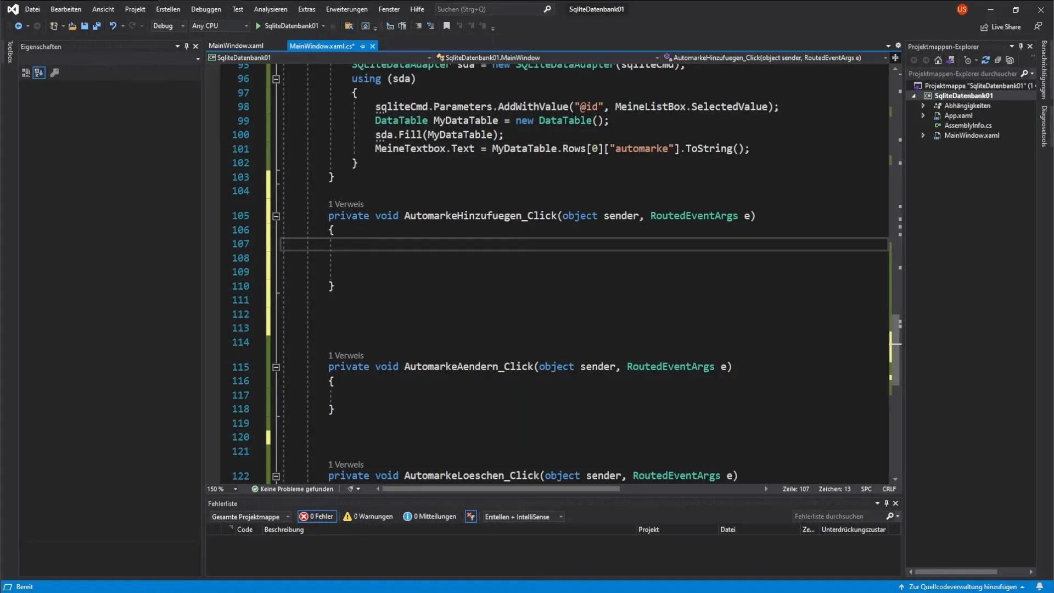Switch to the MainWindow.xaml tab

236,46
